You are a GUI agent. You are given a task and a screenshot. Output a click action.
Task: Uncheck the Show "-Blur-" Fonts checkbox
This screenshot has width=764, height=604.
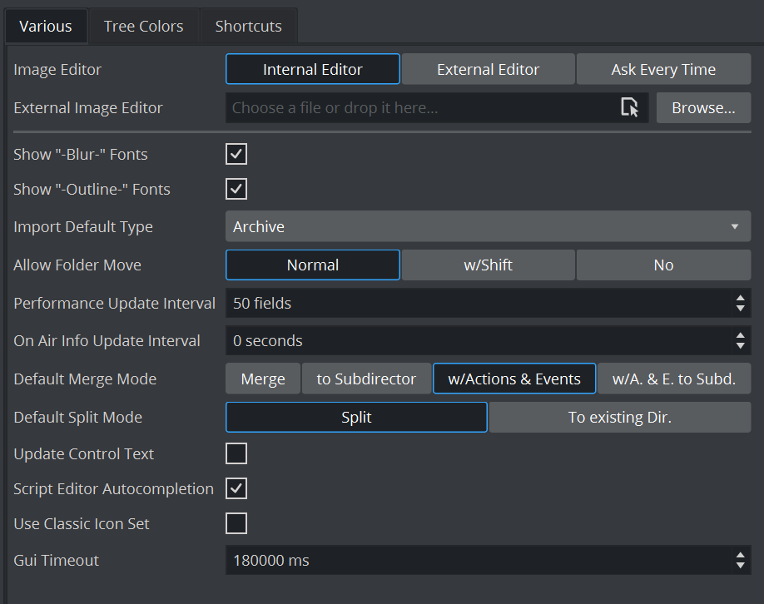click(x=236, y=154)
